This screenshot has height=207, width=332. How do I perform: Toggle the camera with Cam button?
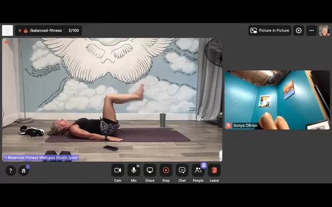[118, 170]
